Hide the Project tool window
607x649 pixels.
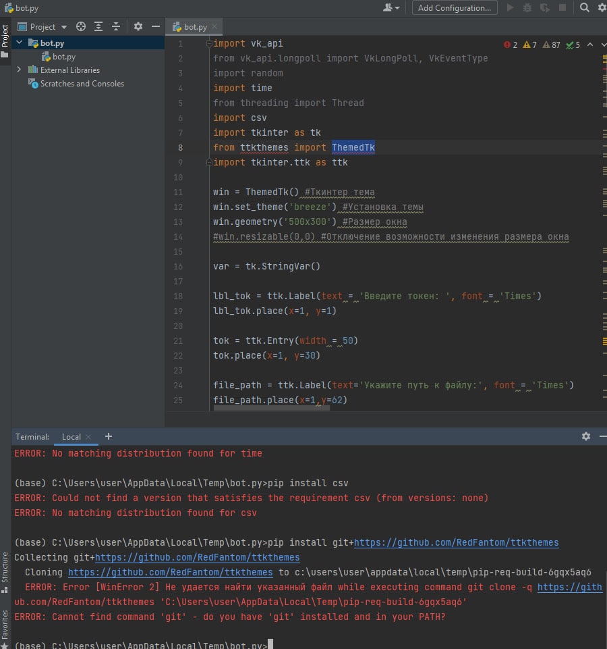pos(156,27)
